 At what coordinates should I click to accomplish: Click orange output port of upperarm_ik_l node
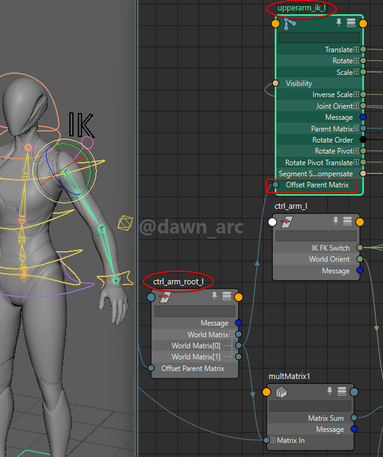pyautogui.click(x=363, y=23)
